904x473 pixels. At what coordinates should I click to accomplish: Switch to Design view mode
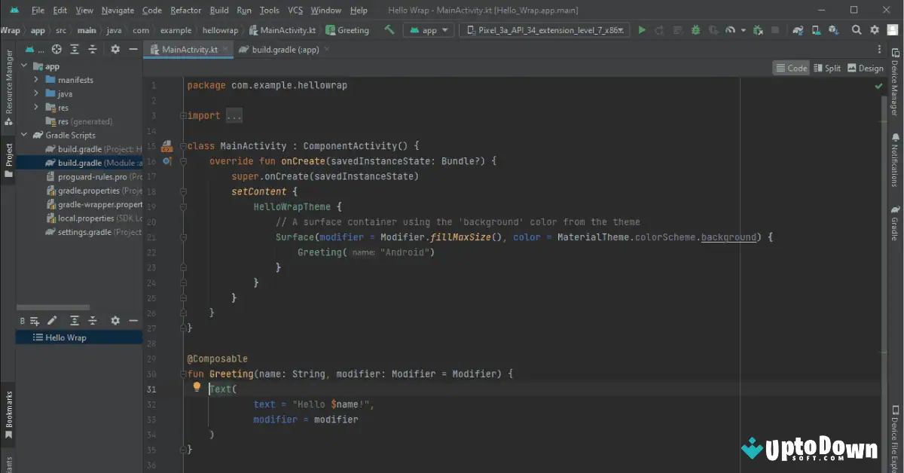coord(865,67)
